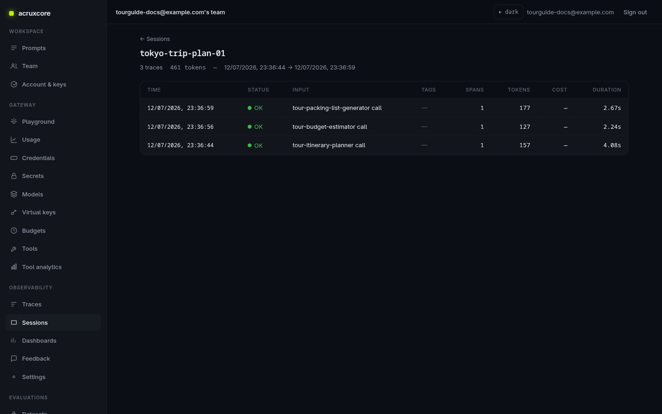The width and height of the screenshot is (662, 414).
Task: Click the COST column header
Action: click(559, 90)
